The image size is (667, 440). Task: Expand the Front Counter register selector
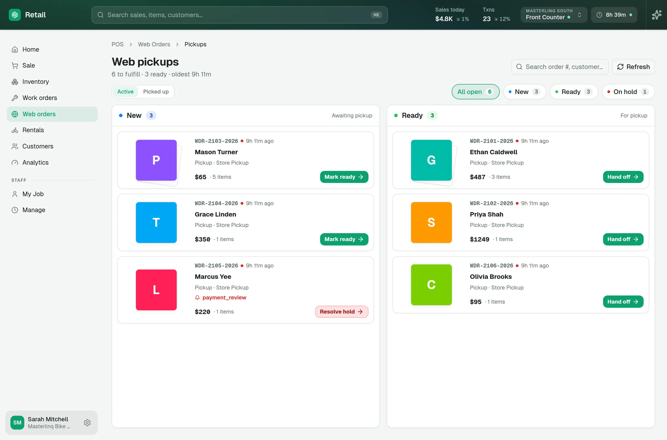tap(554, 14)
